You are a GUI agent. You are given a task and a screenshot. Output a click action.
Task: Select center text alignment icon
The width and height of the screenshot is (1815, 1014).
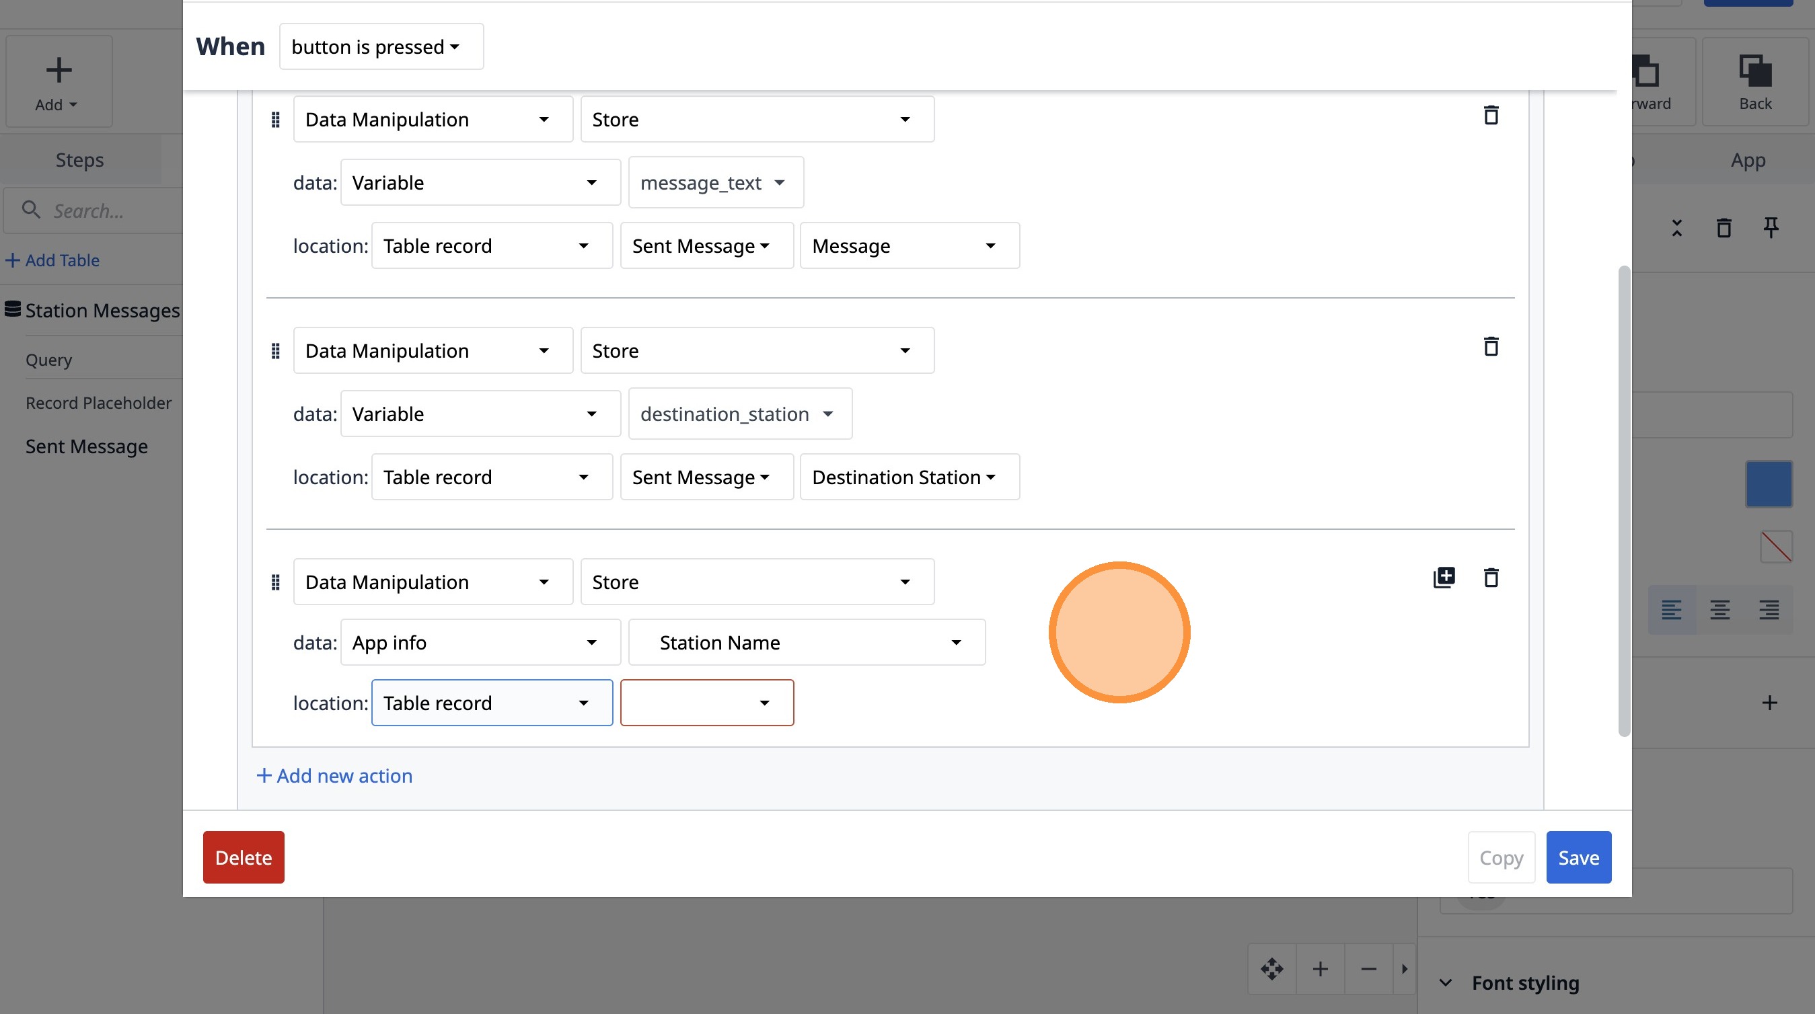1719,610
